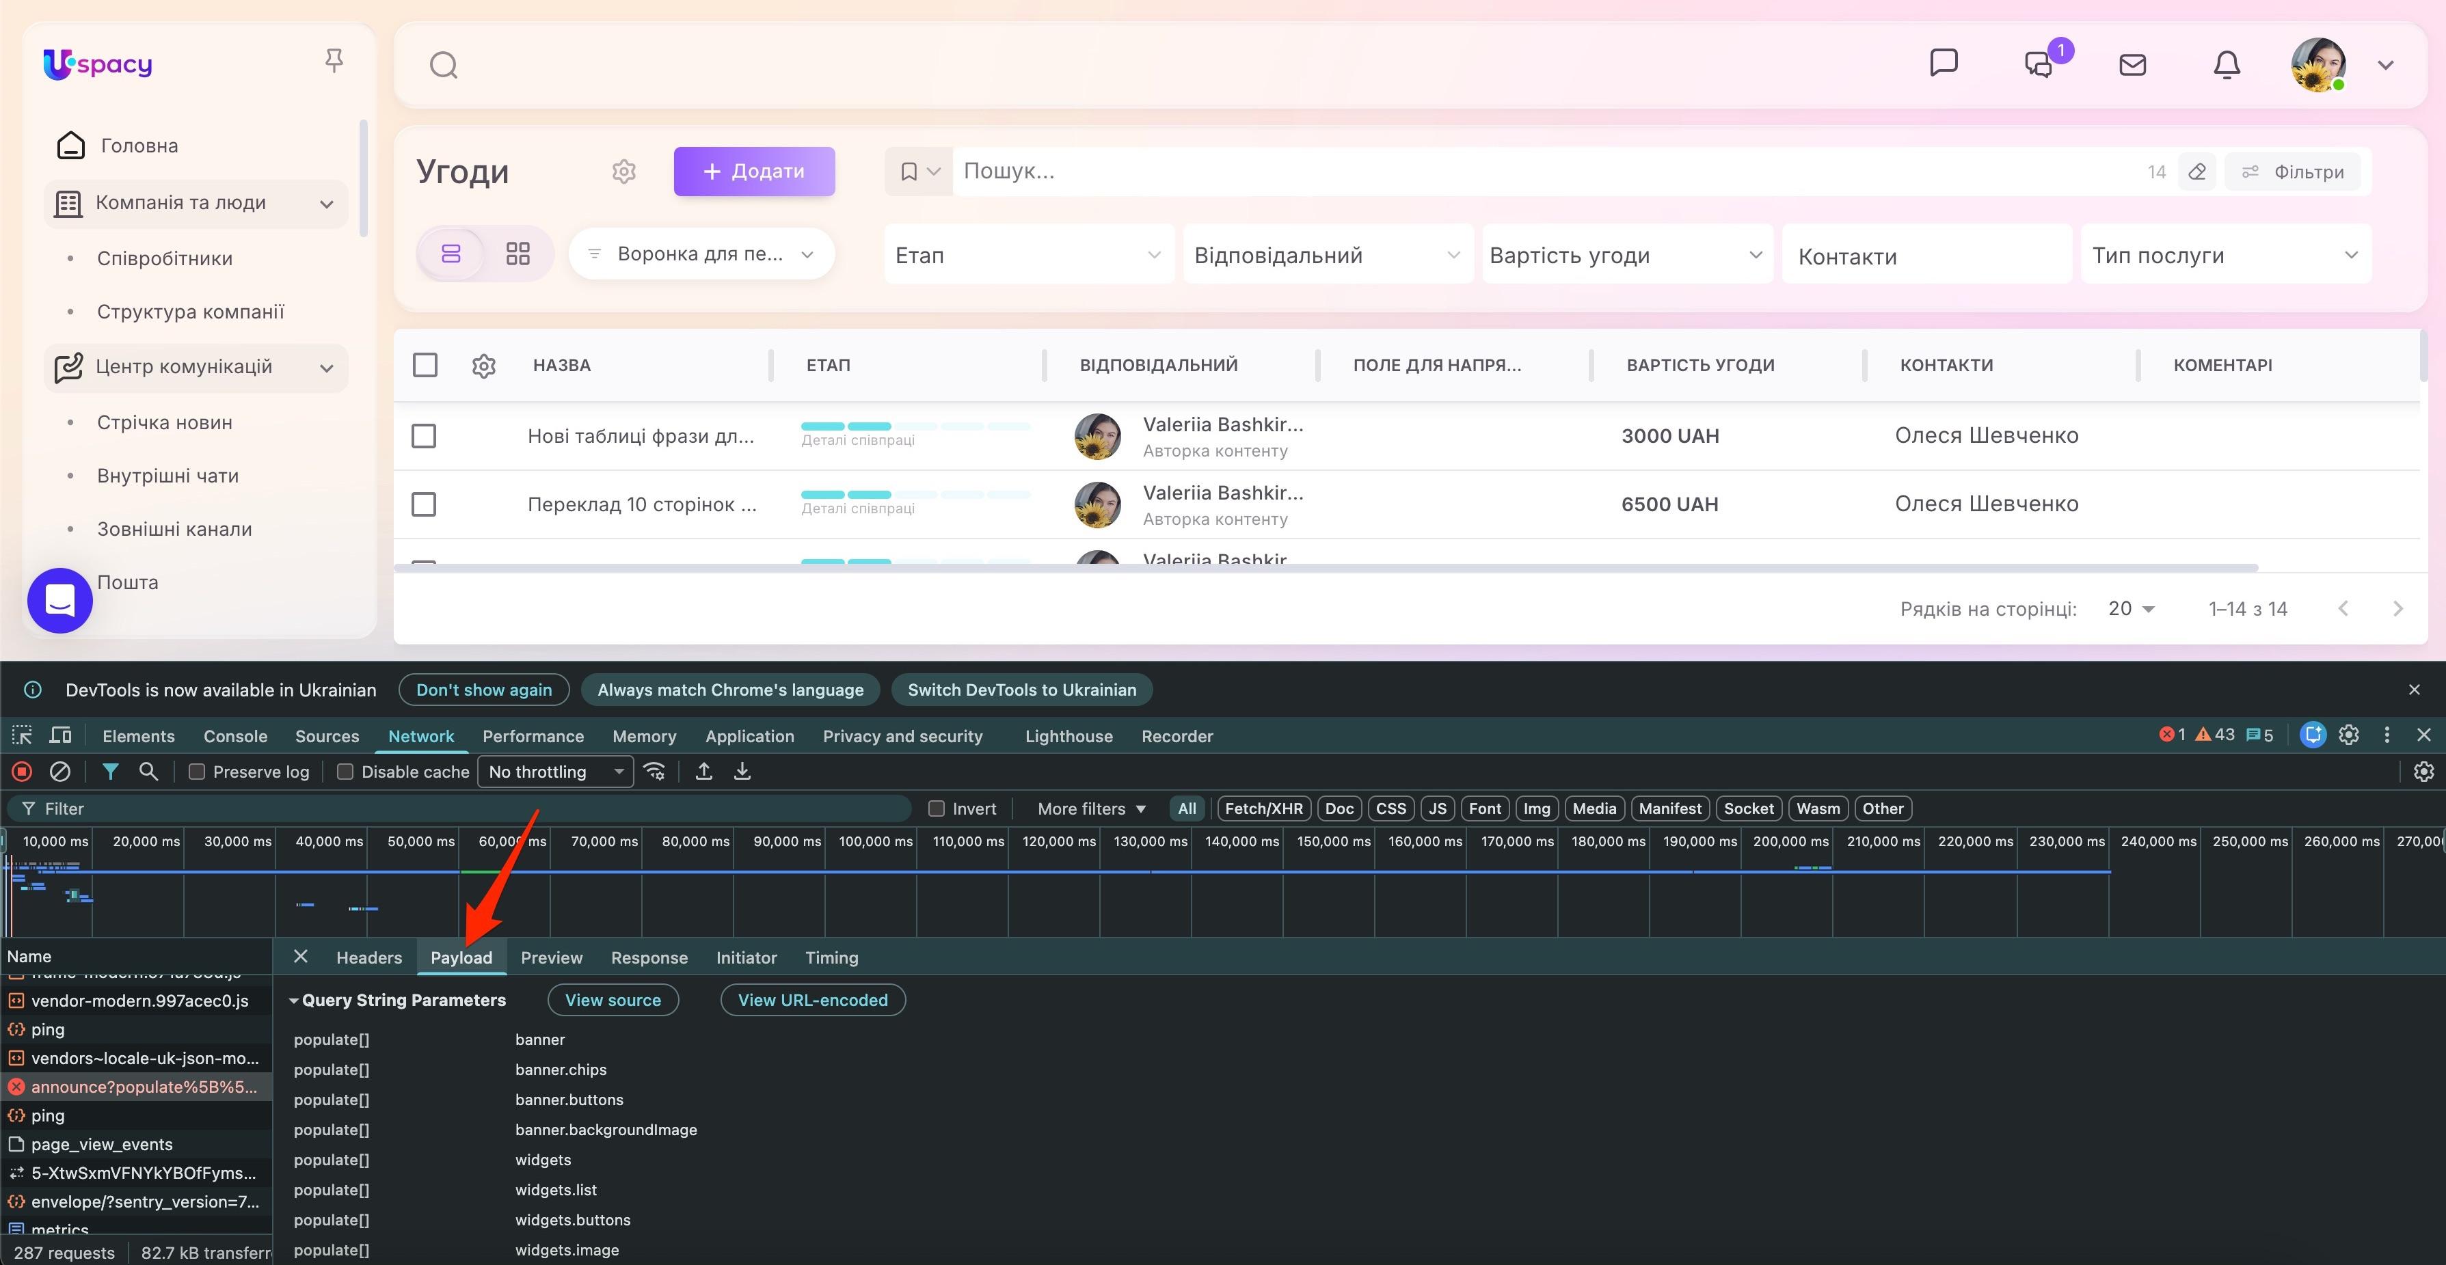
Task: Switch to kanban grid view icon
Action: tap(518, 254)
